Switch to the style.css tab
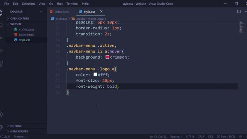 pyautogui.click(x=89, y=12)
